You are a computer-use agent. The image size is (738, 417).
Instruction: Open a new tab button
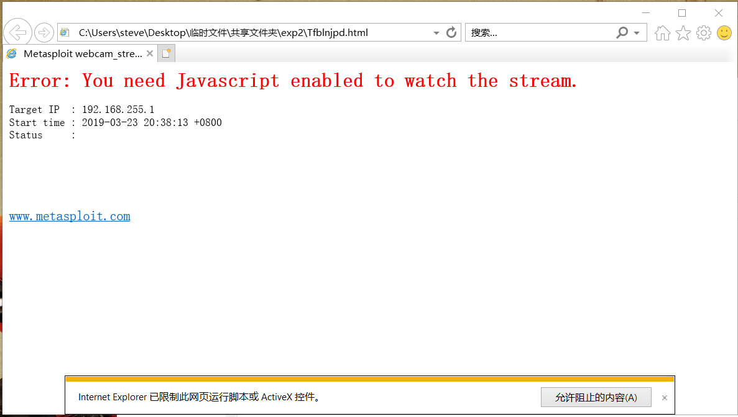pyautogui.click(x=166, y=53)
